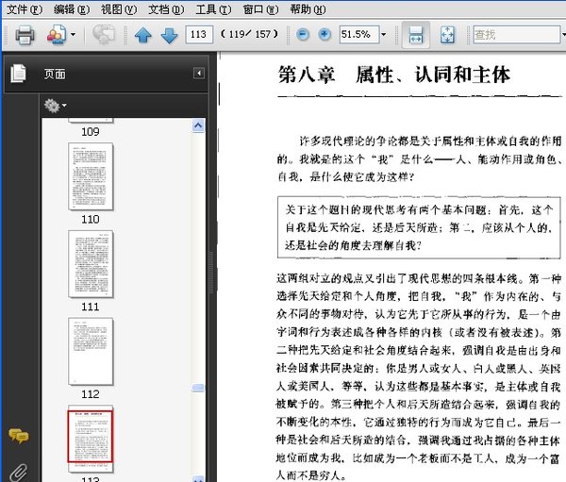Open the 工具 (Tools) menu

210,8
